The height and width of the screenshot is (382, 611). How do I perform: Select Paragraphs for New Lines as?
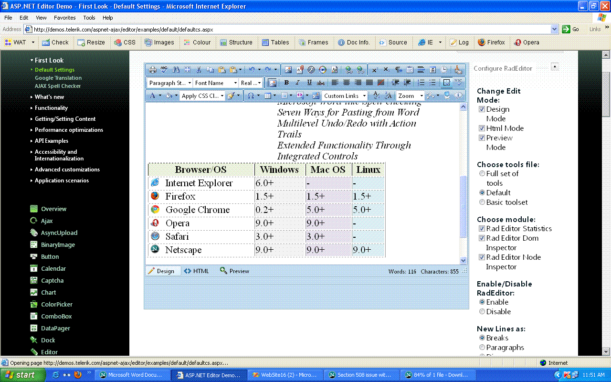(482, 348)
